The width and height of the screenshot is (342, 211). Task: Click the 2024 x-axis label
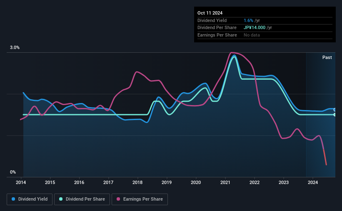point(313,182)
